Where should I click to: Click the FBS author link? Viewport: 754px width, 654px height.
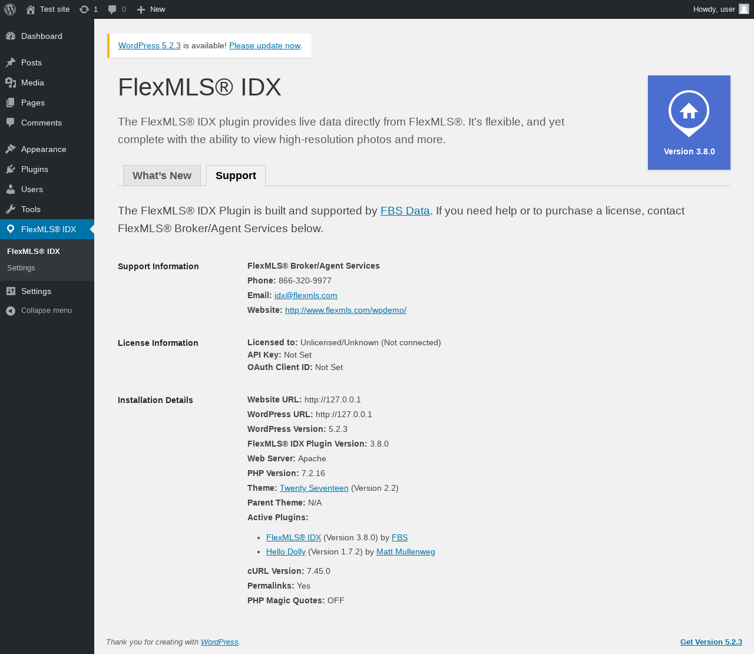(399, 537)
